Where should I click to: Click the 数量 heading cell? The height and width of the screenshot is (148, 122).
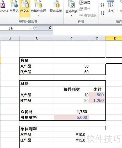pos(36,61)
